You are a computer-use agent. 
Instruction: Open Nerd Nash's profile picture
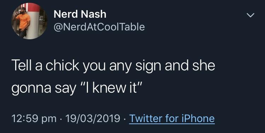coord(30,21)
